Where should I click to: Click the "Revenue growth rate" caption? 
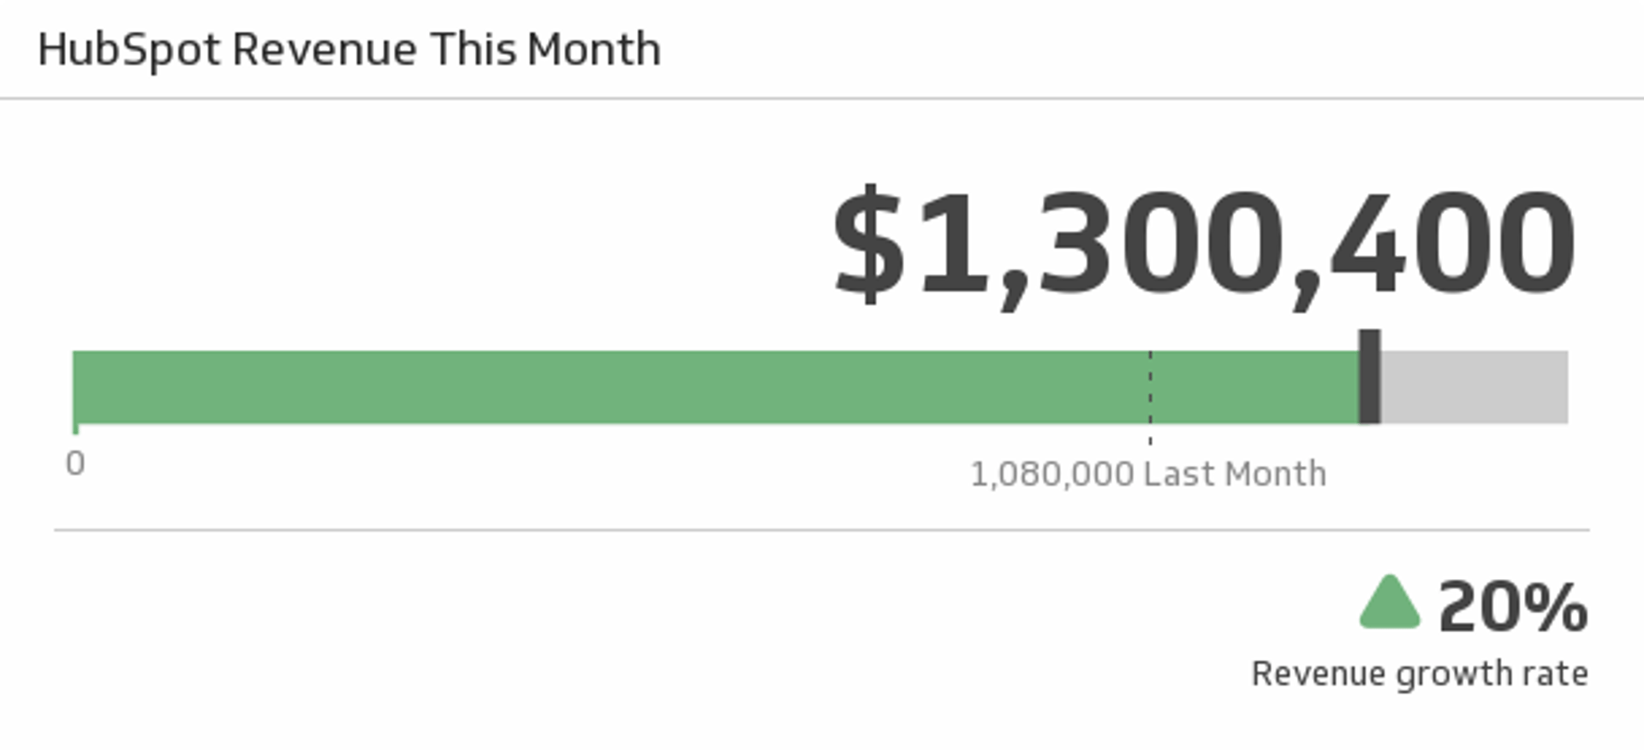(1419, 674)
